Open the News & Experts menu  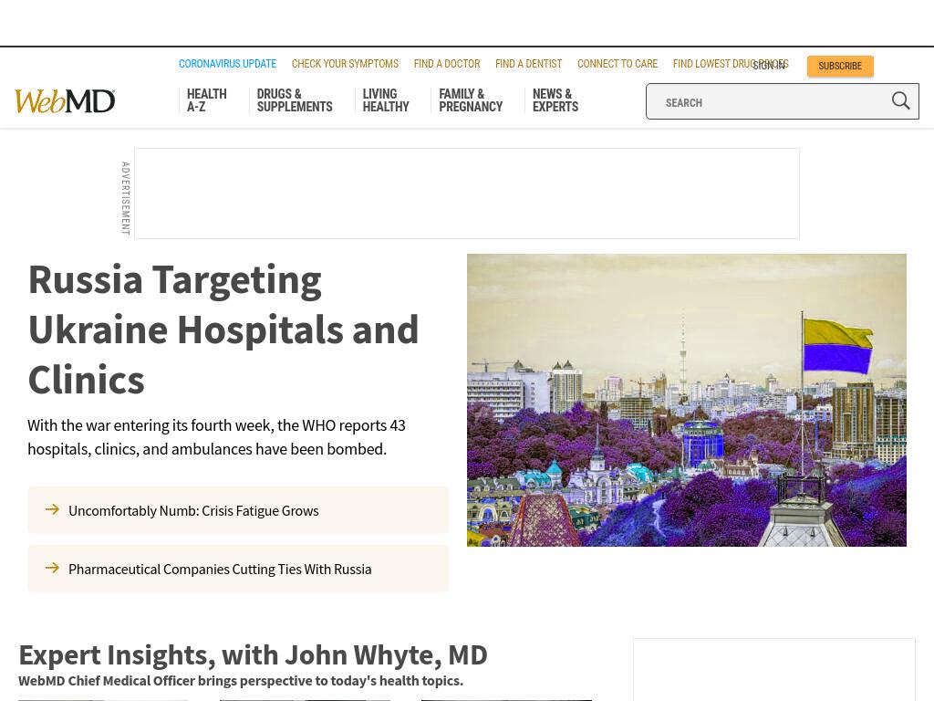(555, 100)
